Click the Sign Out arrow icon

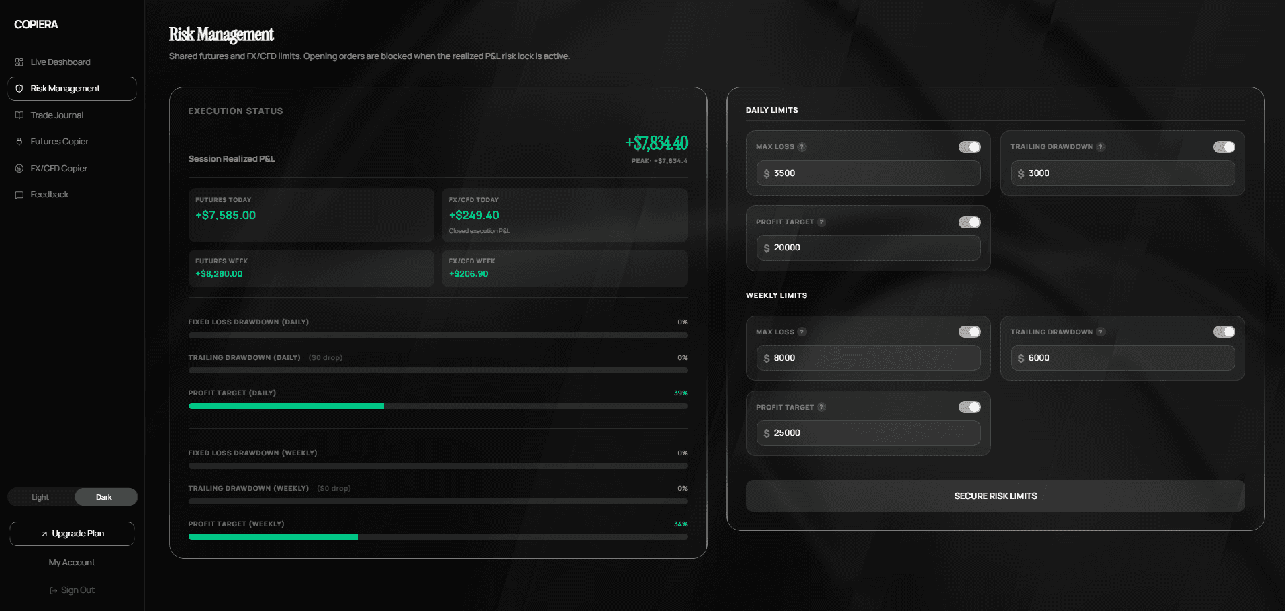pos(54,591)
